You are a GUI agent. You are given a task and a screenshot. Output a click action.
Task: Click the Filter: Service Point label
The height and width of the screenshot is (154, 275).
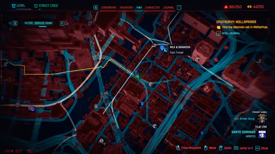coord(39,23)
